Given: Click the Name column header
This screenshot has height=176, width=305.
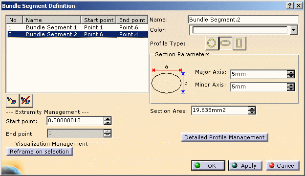Looking at the screenshot, I should [x=52, y=20].
